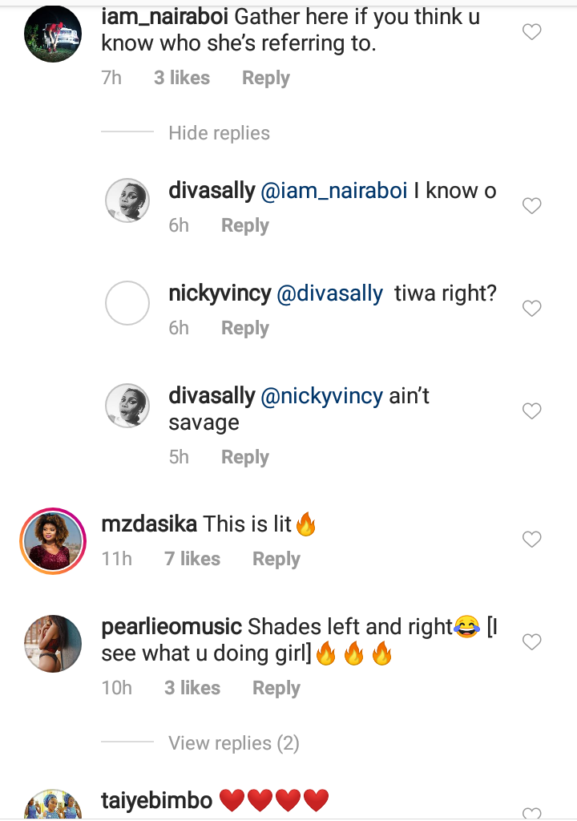Open divasally's avatar beside "I know o"
This screenshot has height=821, width=577.
click(127, 200)
